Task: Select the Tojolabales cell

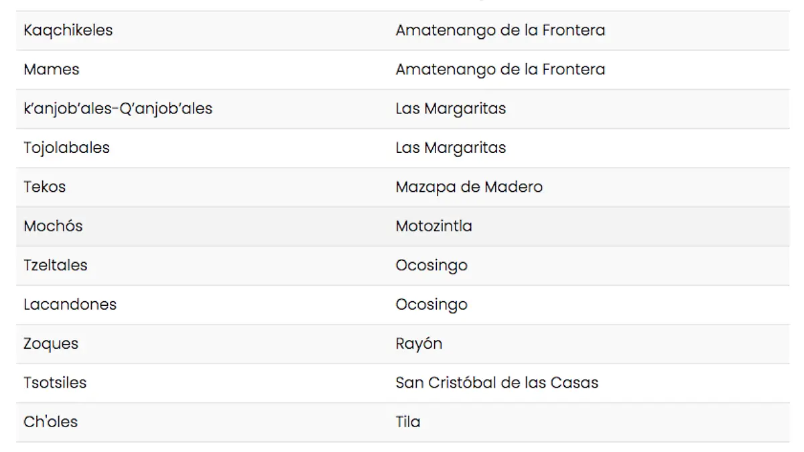Action: 66,148
